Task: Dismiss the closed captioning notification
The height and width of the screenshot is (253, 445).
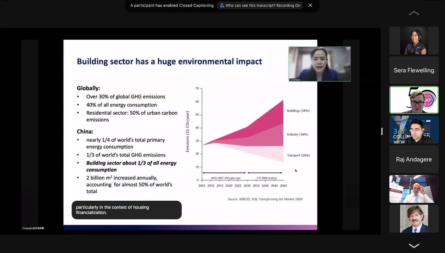Action: tap(310, 6)
